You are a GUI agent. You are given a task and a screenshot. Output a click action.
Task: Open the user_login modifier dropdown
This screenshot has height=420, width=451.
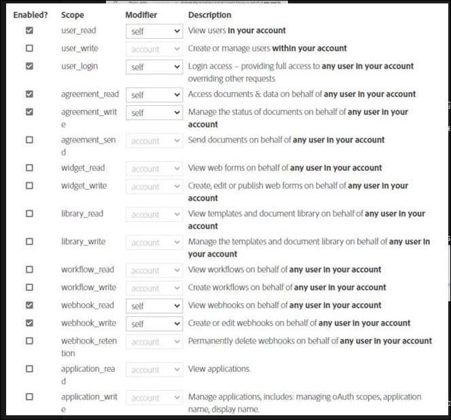tap(154, 67)
